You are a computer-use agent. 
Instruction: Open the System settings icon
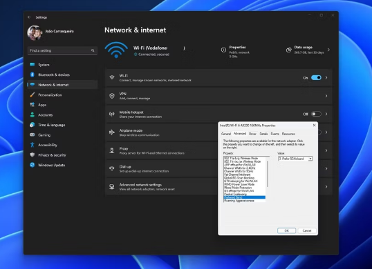32,65
